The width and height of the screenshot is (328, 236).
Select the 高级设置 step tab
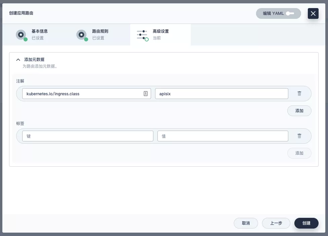(160, 35)
